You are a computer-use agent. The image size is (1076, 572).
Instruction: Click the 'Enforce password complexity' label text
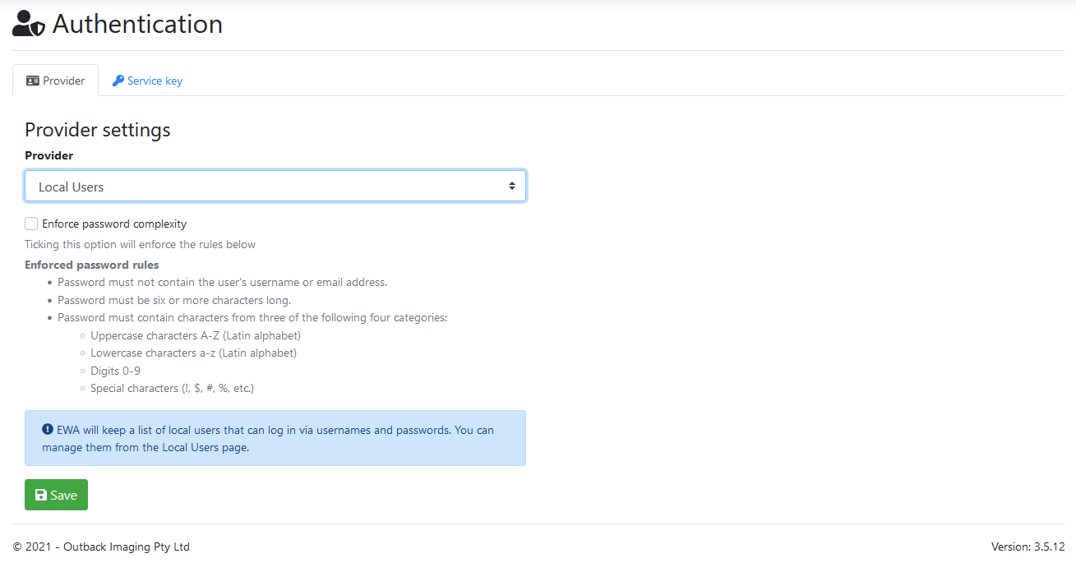pyautogui.click(x=114, y=224)
